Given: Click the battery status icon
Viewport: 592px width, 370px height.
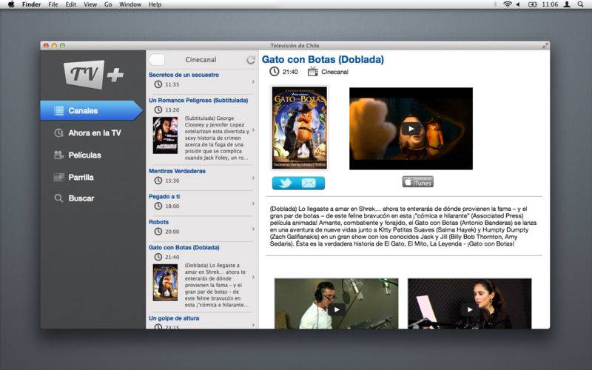Looking at the screenshot, I should (x=532, y=4).
